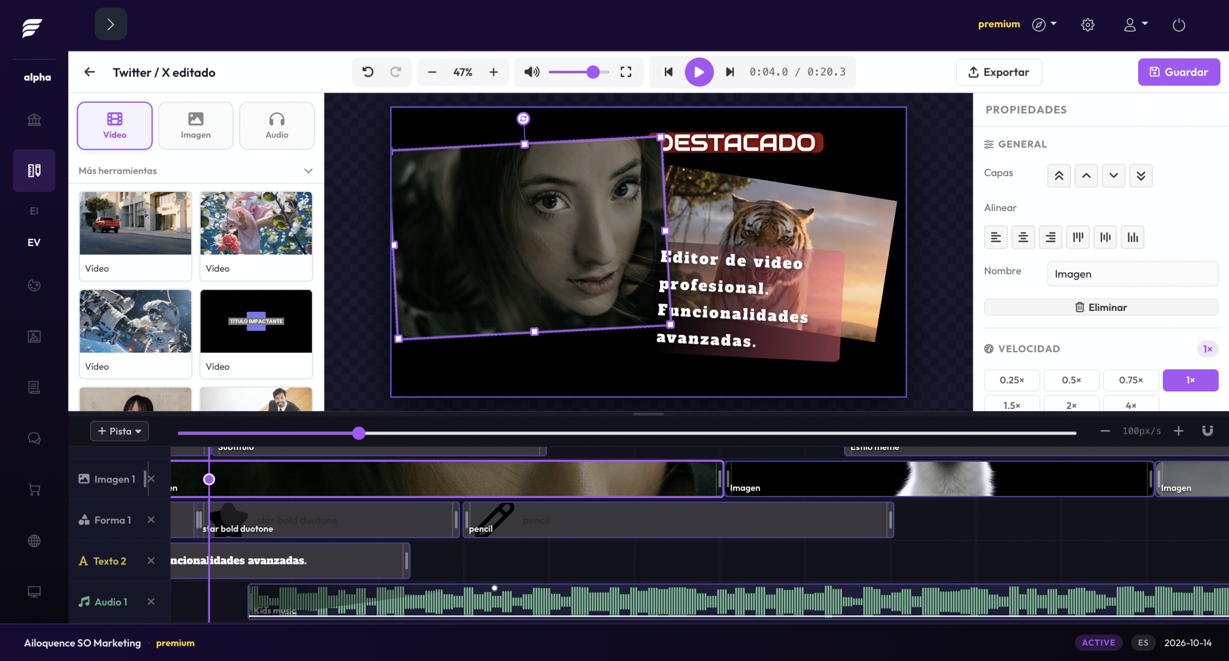Expand Más herramientas section
Image resolution: width=1229 pixels, height=661 pixels.
pyautogui.click(x=196, y=171)
